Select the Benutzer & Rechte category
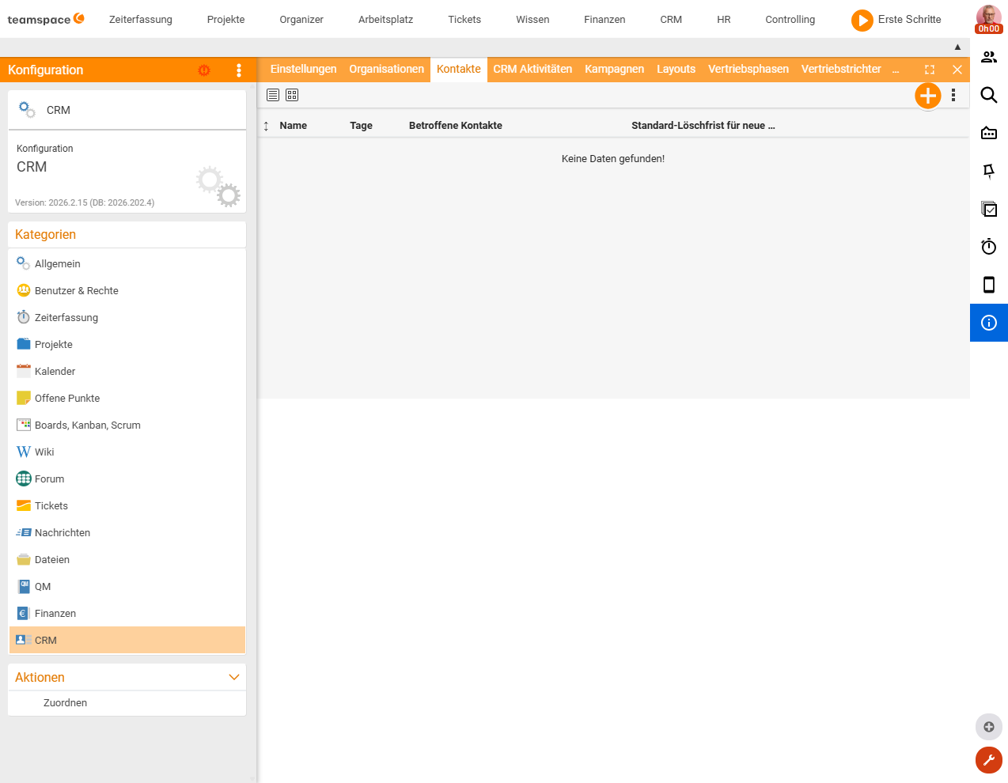1008x783 pixels. point(127,291)
